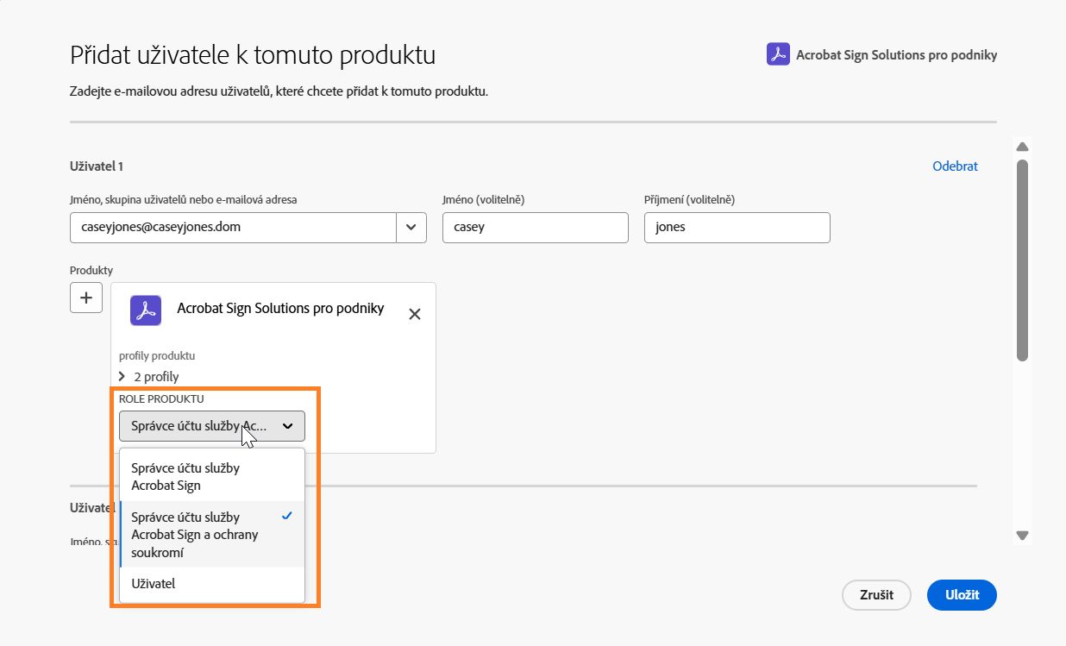1066x646 pixels.
Task: Click the scrollbar up arrow
Action: pos(1022,146)
